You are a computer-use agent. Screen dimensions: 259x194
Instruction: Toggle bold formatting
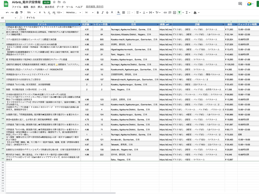[98, 13]
